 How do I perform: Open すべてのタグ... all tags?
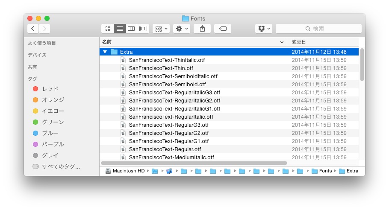56,166
